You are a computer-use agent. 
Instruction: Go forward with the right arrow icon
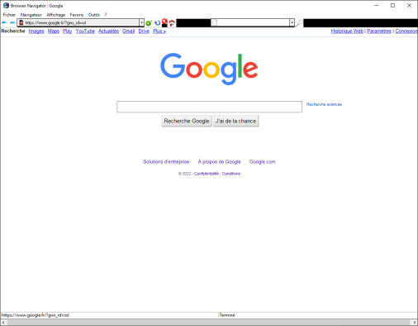[12, 22]
